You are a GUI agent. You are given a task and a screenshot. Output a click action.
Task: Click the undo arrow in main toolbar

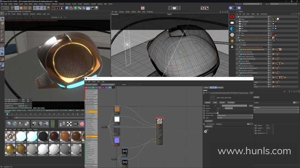click(2, 8)
